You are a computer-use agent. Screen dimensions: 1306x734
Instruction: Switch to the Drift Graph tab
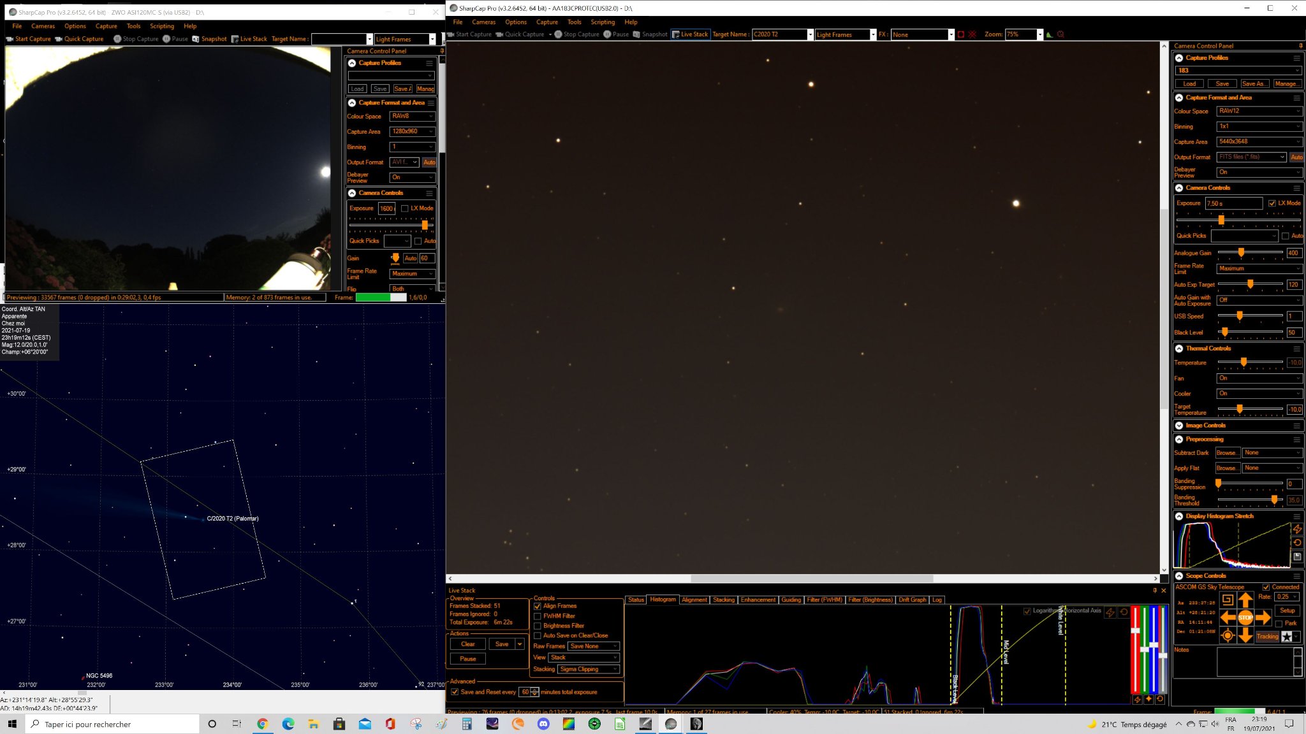click(912, 600)
